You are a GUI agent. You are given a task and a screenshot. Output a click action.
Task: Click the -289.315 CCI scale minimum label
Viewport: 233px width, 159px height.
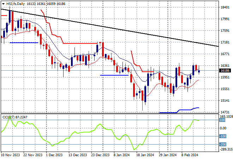(x=225, y=149)
